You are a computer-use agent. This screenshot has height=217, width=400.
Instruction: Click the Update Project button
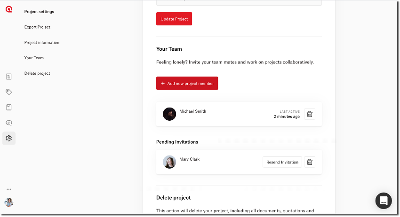[x=174, y=19]
